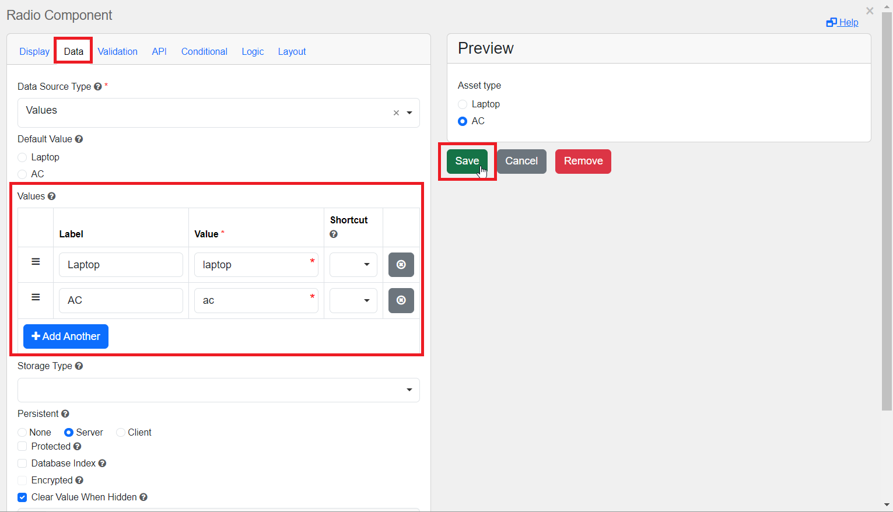Open the Logic tab

[253, 51]
